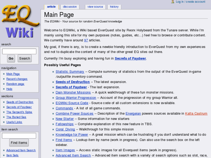Open Item Sets sidebar link
The height and width of the screenshot is (158, 211).
(x=12, y=155)
